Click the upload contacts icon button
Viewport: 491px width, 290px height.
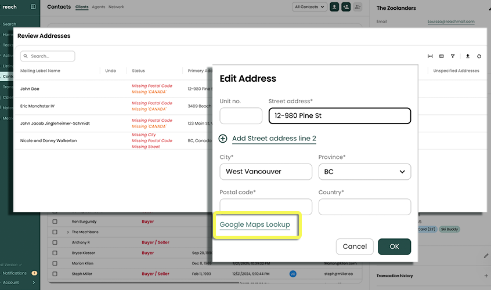pyautogui.click(x=334, y=7)
